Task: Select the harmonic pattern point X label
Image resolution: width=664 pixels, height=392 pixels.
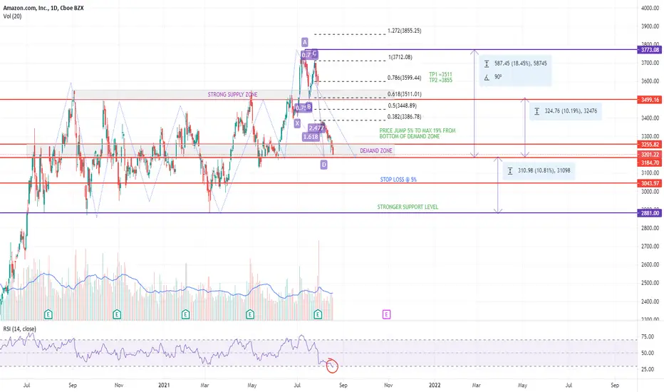Action: (297, 123)
